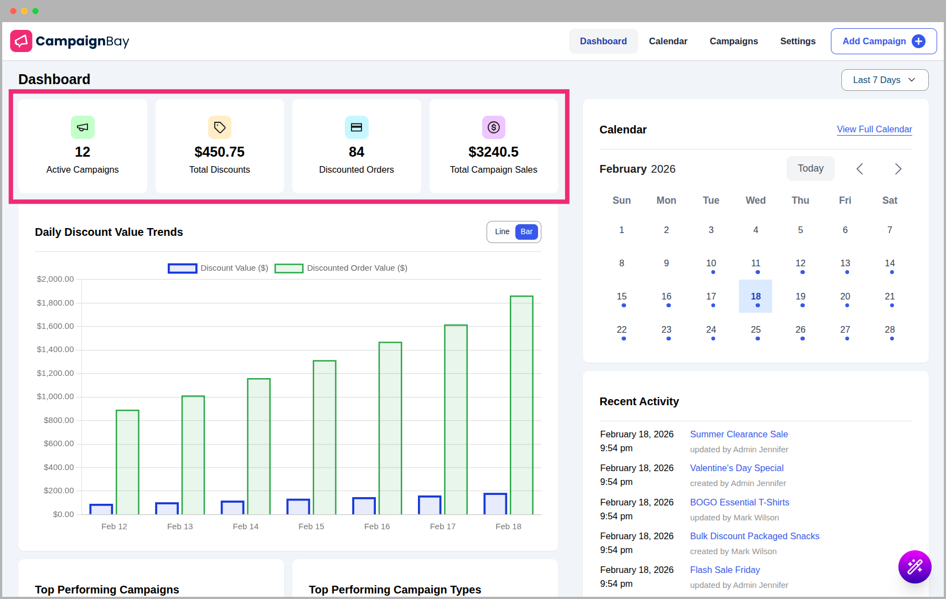Select February 18 on the calendar

click(755, 296)
